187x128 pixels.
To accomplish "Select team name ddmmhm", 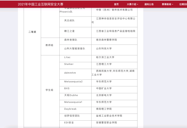I will pyautogui.click(x=70, y=73).
